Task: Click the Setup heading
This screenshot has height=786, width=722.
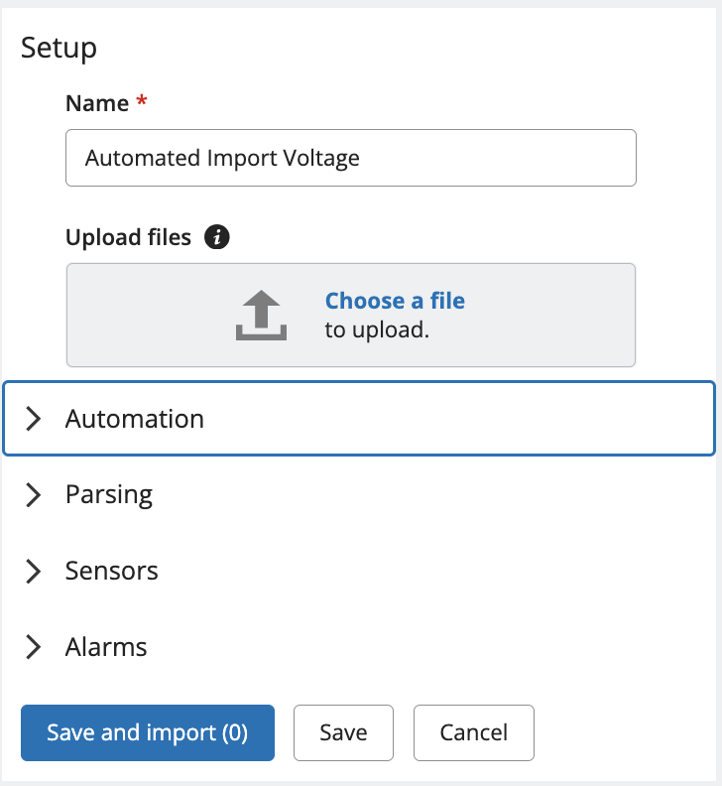Action: (x=59, y=49)
